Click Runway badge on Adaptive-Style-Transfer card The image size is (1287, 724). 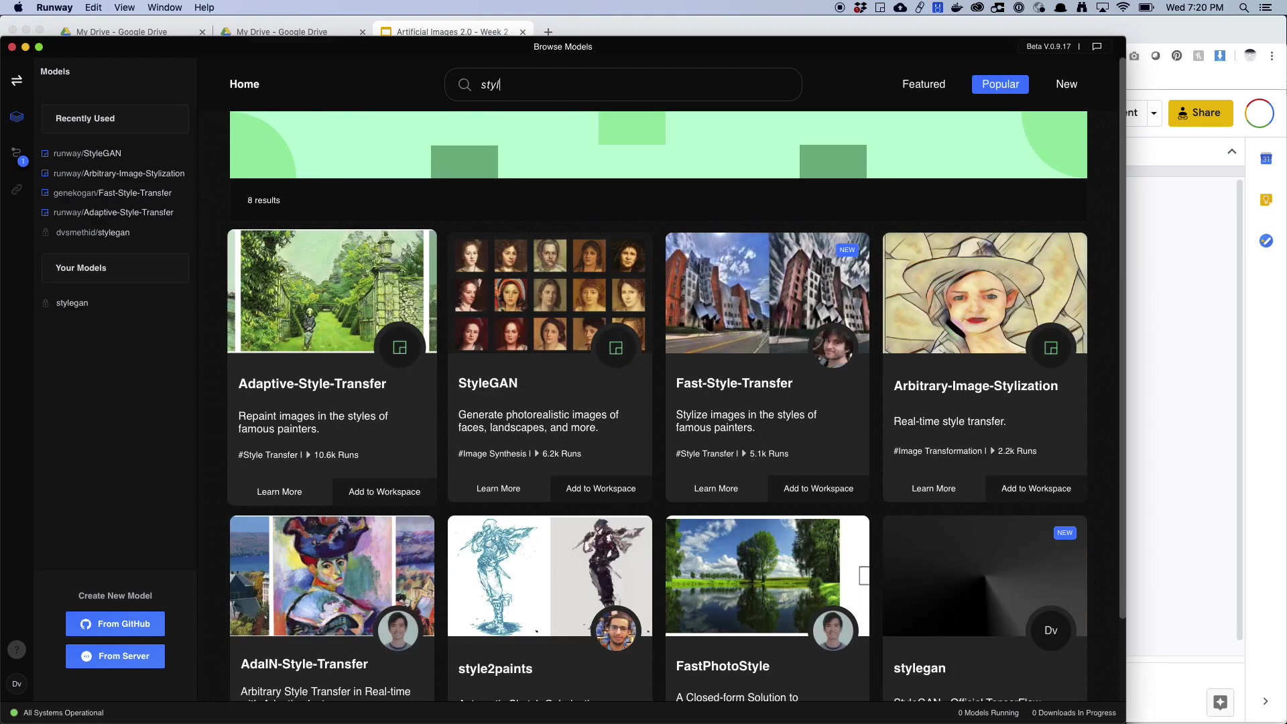[x=400, y=347]
